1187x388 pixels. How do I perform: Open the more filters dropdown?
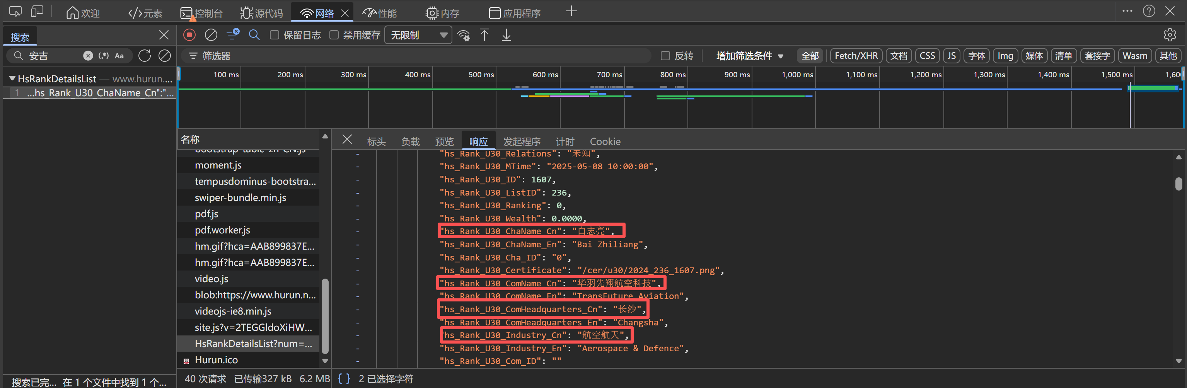750,56
